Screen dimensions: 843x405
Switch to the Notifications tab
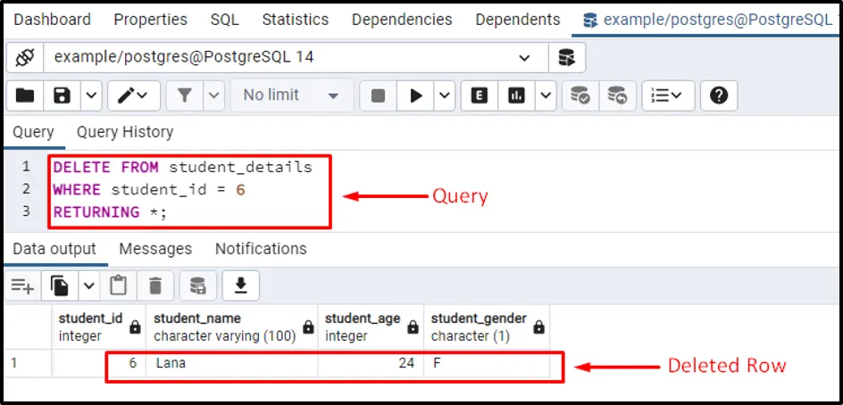point(261,249)
